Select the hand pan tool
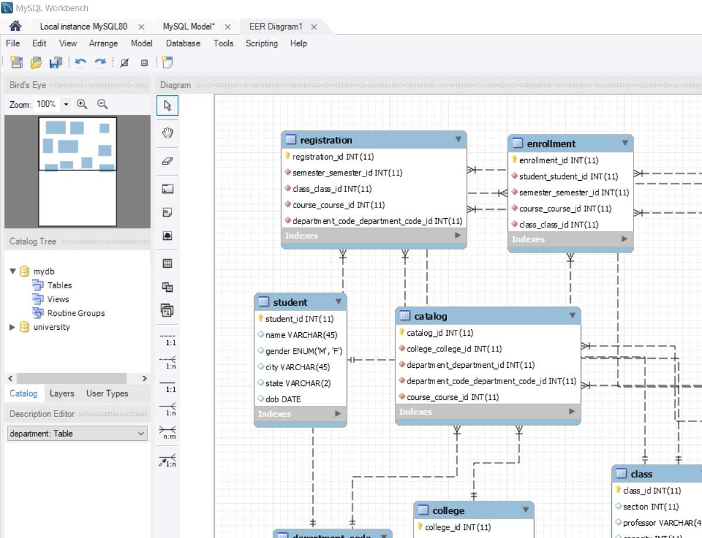 coord(168,133)
